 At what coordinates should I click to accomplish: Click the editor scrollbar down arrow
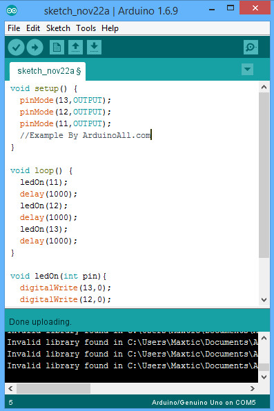[x=264, y=299]
